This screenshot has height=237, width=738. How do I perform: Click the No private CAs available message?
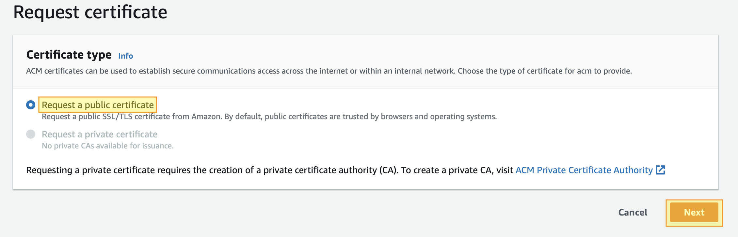pyautogui.click(x=108, y=146)
